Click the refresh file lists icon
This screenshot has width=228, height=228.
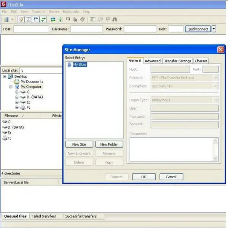(53, 19)
